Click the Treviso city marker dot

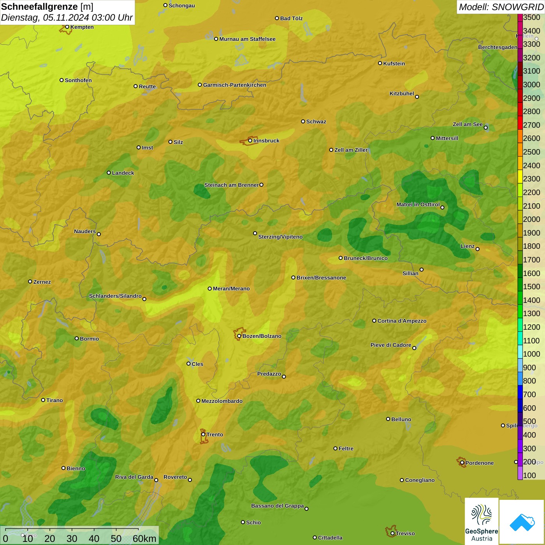click(x=392, y=533)
